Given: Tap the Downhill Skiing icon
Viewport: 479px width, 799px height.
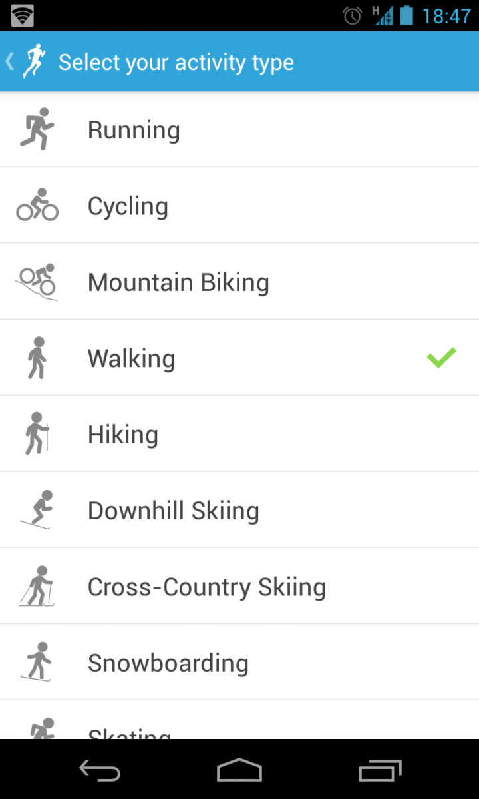Looking at the screenshot, I should 37,510.
